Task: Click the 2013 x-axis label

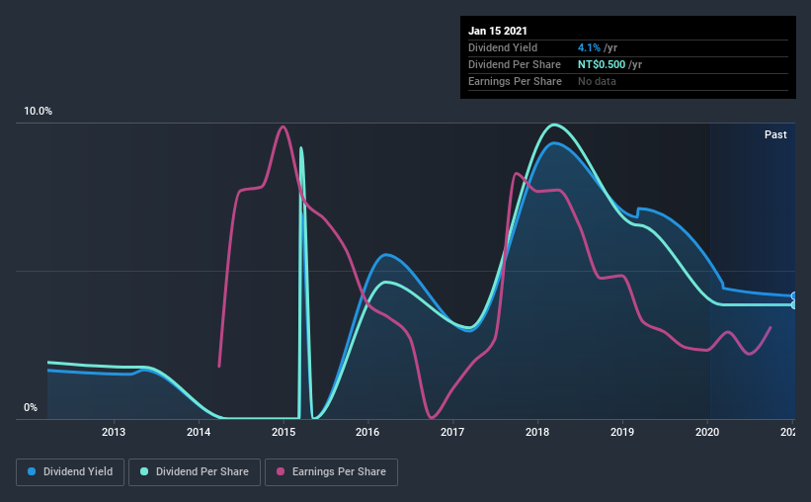Action: [x=114, y=432]
